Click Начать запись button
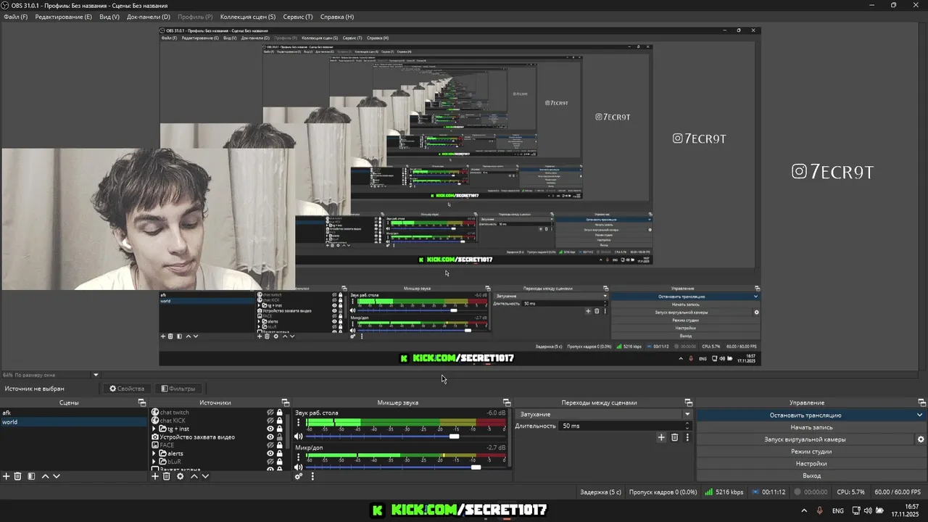Viewport: 928px width, 522px height. pos(811,427)
